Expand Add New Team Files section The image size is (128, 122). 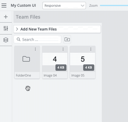point(57,29)
